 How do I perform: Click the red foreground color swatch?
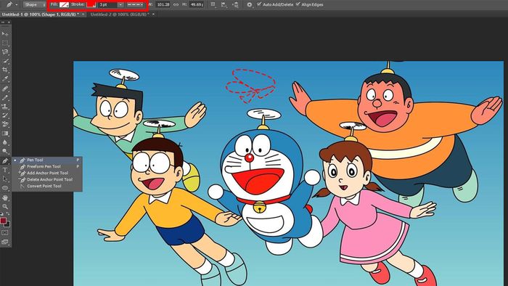point(3,221)
